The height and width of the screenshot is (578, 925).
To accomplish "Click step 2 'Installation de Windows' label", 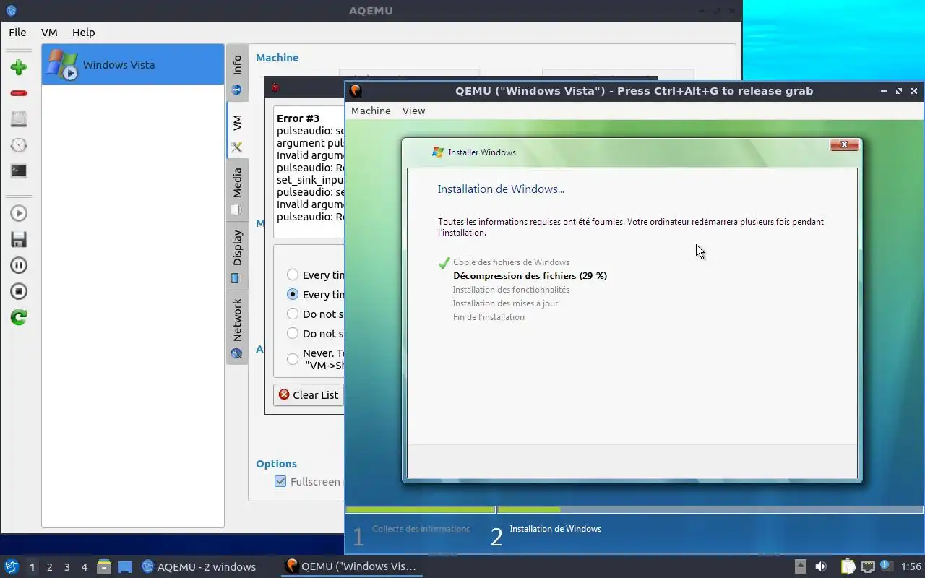I will click(x=555, y=529).
